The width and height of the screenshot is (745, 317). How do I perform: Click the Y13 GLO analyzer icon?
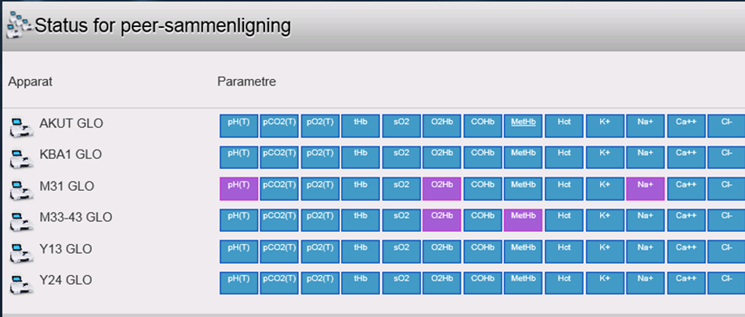[x=21, y=252]
